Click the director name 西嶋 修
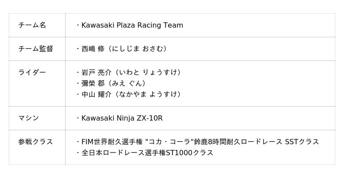This screenshot has height=178, width=352. click(x=93, y=49)
